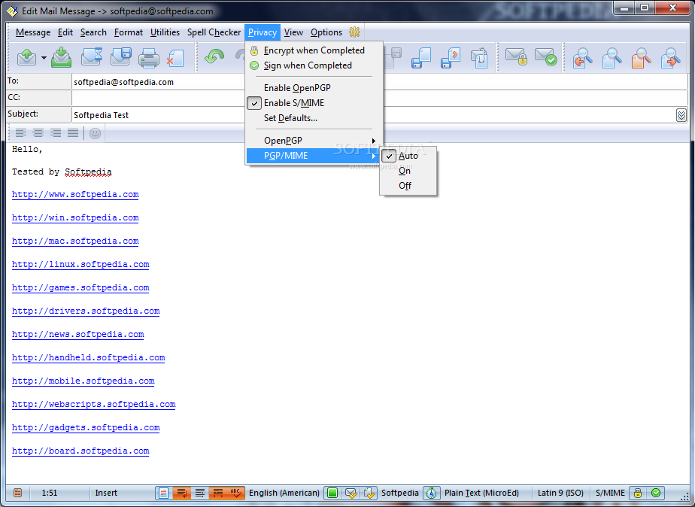Image resolution: width=695 pixels, height=507 pixels.
Task: Toggle Enable OpenPGP option
Action: 314,88
